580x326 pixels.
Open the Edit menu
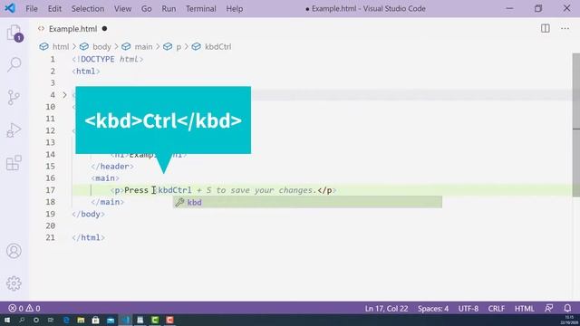[x=54, y=8]
